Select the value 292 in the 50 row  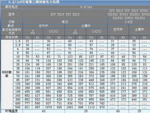coord(70,72)
